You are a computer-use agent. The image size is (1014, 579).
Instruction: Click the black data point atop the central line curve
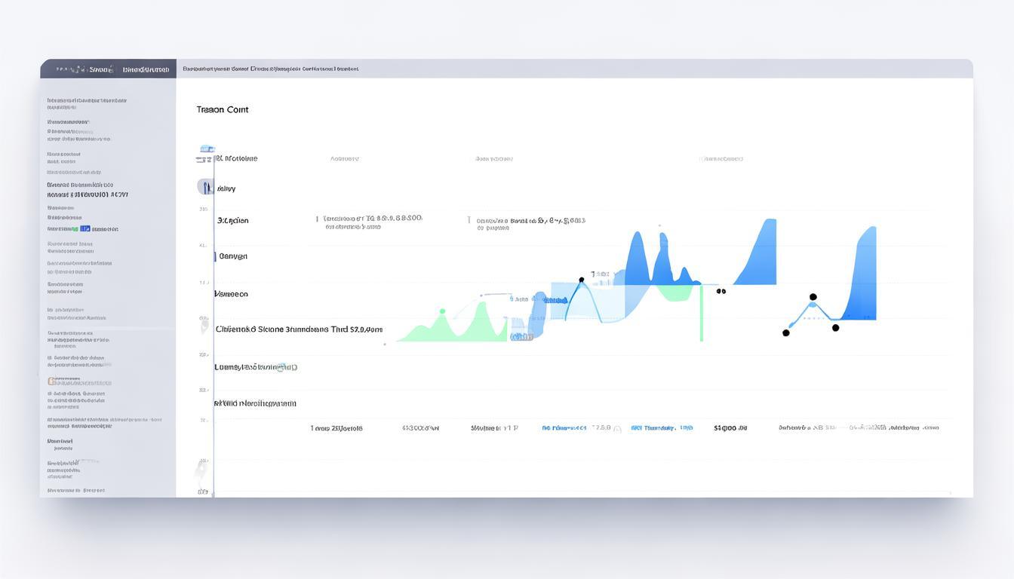pyautogui.click(x=581, y=280)
